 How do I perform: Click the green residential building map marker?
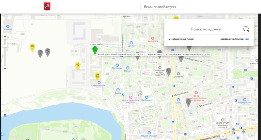point(95,50)
